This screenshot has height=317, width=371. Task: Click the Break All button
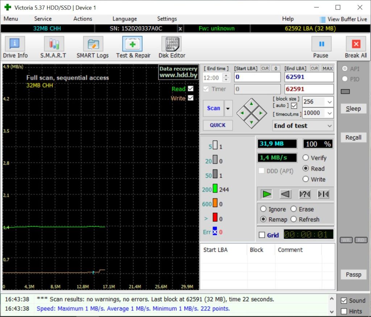(x=356, y=47)
